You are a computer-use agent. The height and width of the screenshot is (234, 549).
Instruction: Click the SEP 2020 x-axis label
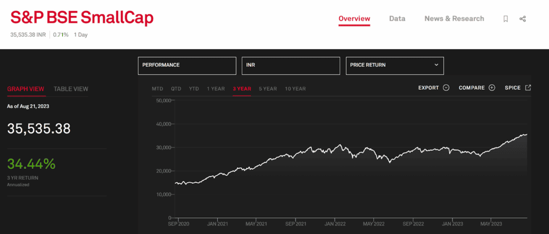[x=179, y=223]
